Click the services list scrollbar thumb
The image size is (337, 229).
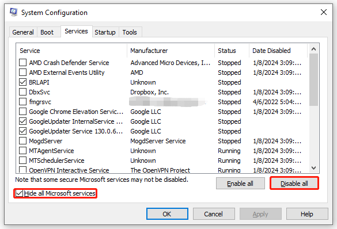pyautogui.click(x=313, y=79)
